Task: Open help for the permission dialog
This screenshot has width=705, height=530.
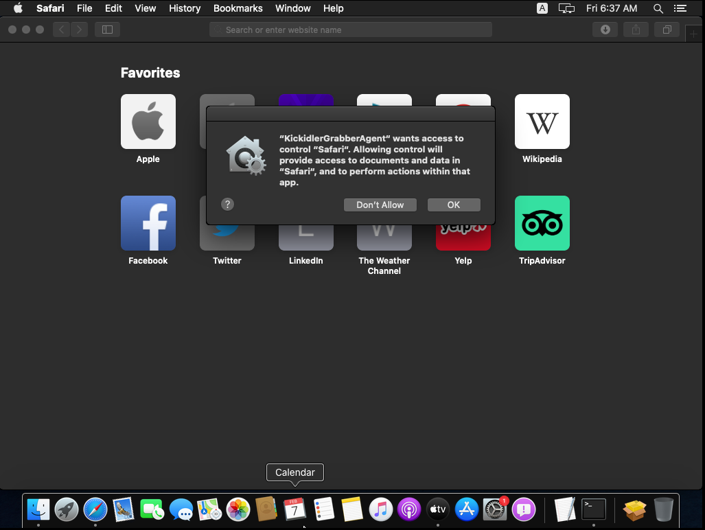Action: pos(227,205)
